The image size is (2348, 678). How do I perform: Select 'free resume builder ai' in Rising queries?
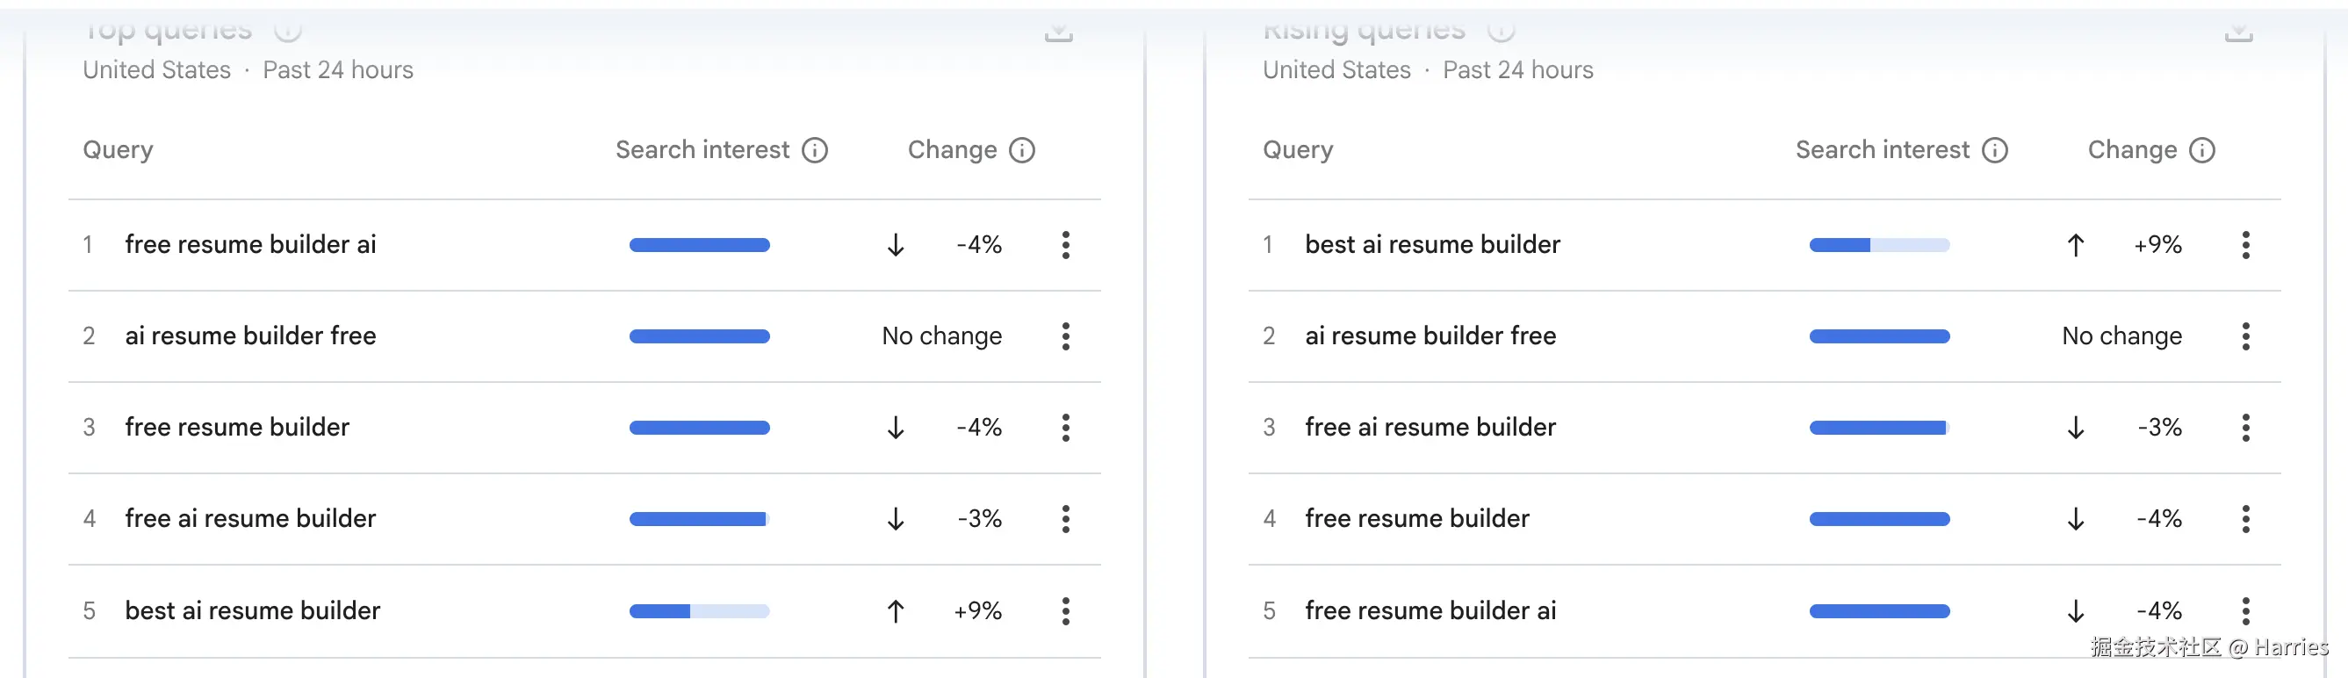coord(1431,610)
